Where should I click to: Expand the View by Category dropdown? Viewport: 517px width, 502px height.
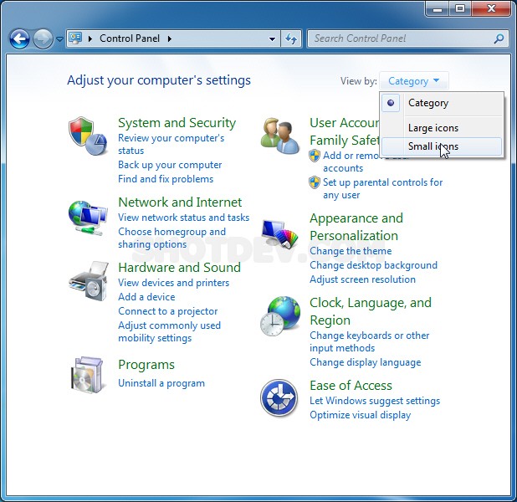tap(414, 81)
